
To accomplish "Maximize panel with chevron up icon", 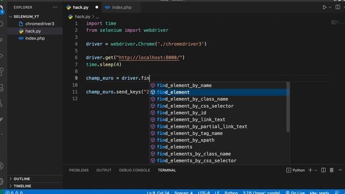I will [340, 170].
